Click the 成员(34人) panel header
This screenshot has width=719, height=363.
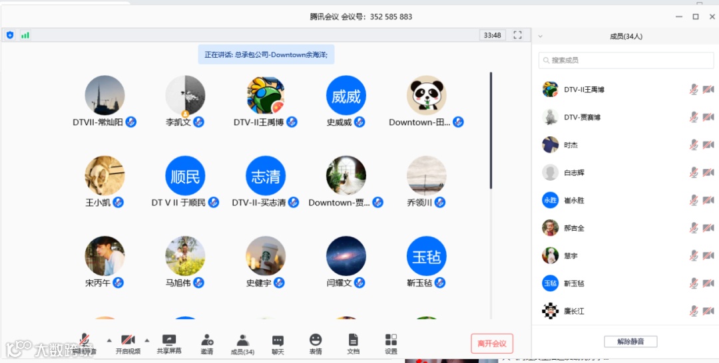coord(626,36)
